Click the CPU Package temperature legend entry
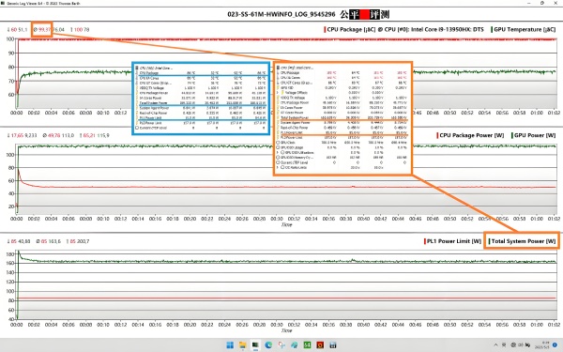Screen dimensions: 563x352 (x=403, y=29)
